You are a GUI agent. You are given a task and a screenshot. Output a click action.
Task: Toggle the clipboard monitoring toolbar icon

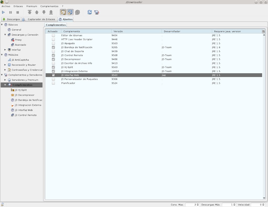[63, 12]
